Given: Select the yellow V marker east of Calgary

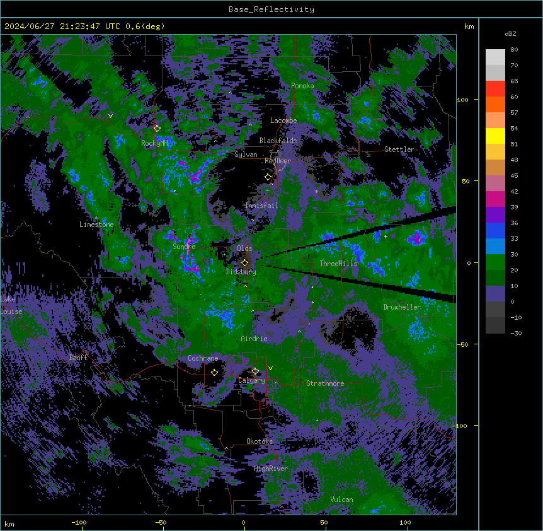Looking at the screenshot, I should 270,368.
